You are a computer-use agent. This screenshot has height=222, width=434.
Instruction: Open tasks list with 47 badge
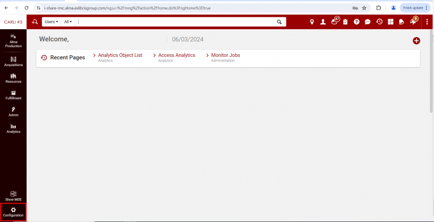tap(335, 21)
